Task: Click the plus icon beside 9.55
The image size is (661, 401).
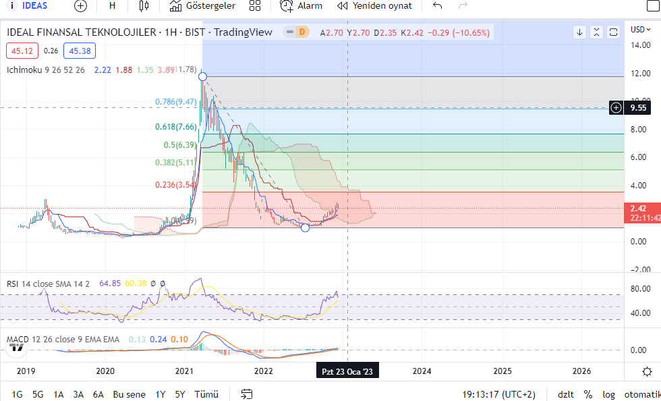Action: click(616, 108)
